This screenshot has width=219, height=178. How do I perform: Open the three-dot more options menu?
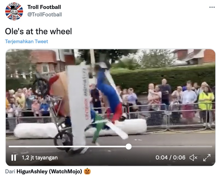point(212,7)
